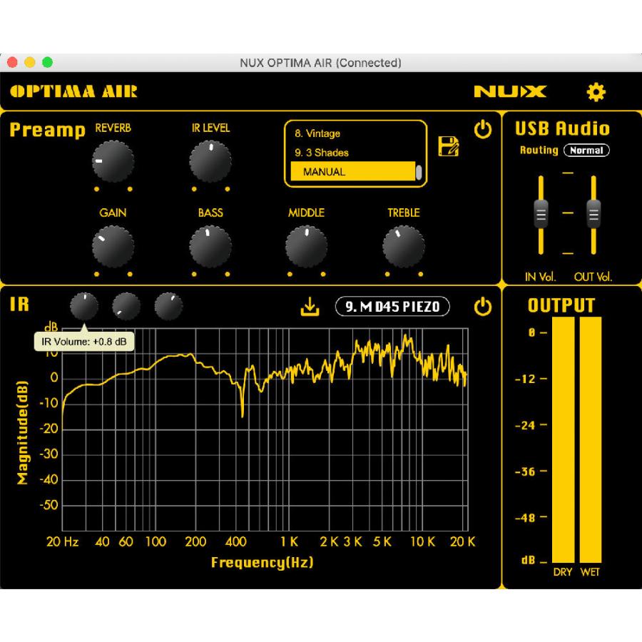Click the REVERB knob
642x642 pixels.
click(113, 161)
